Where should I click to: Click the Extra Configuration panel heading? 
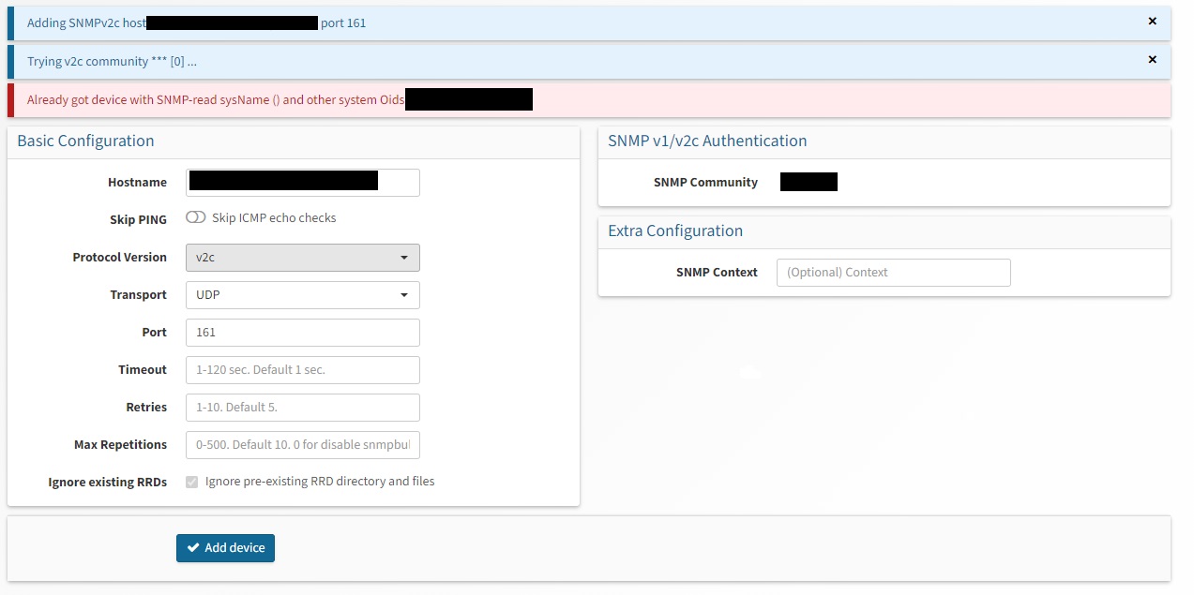pyautogui.click(x=675, y=231)
